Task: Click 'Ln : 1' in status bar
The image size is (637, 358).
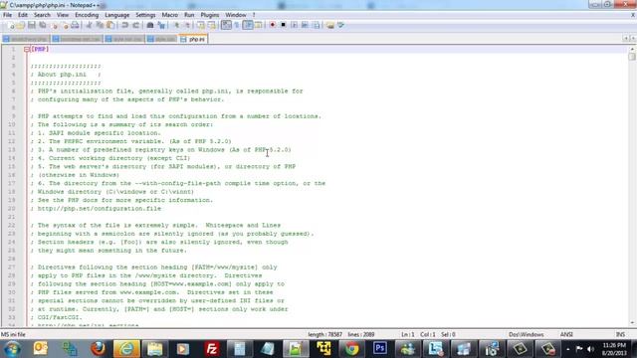Action: pos(408,334)
